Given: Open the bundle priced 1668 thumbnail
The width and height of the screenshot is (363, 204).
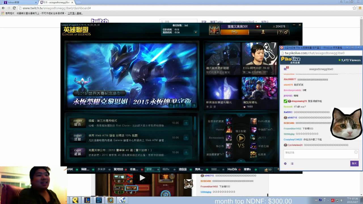Looking at the screenshot, I should click(x=259, y=93).
